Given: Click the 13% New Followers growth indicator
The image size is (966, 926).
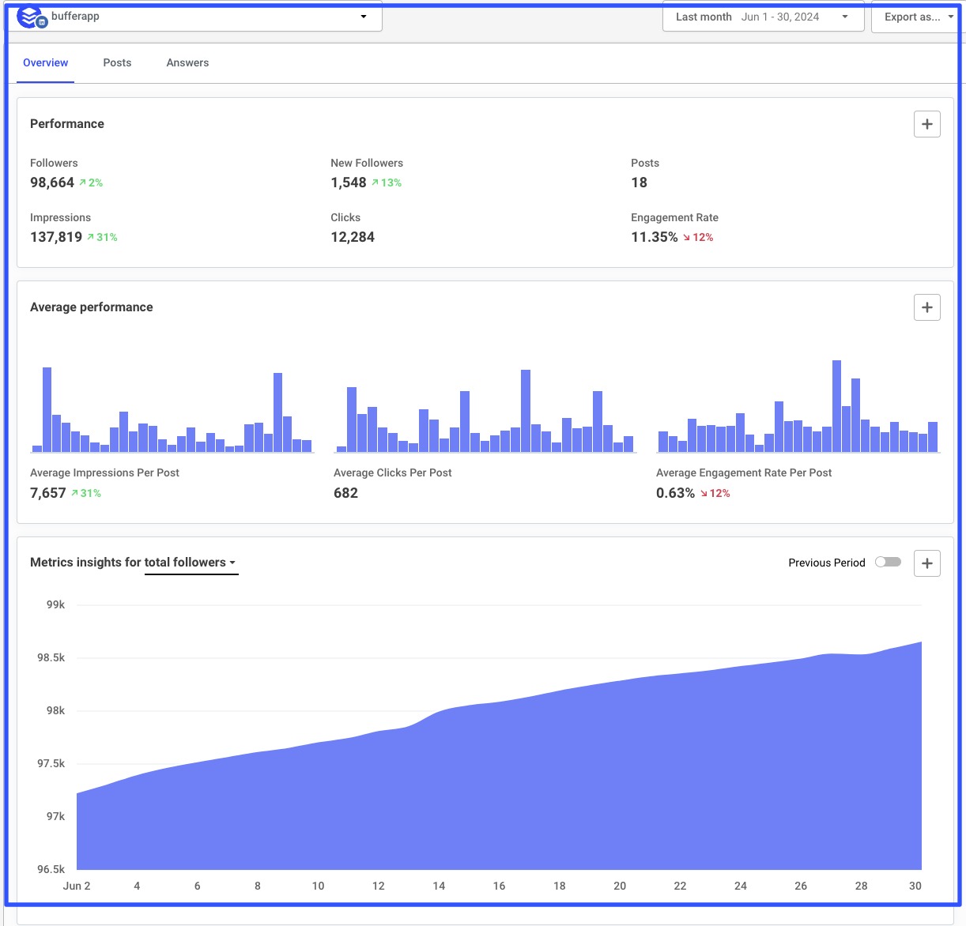Looking at the screenshot, I should pos(386,183).
